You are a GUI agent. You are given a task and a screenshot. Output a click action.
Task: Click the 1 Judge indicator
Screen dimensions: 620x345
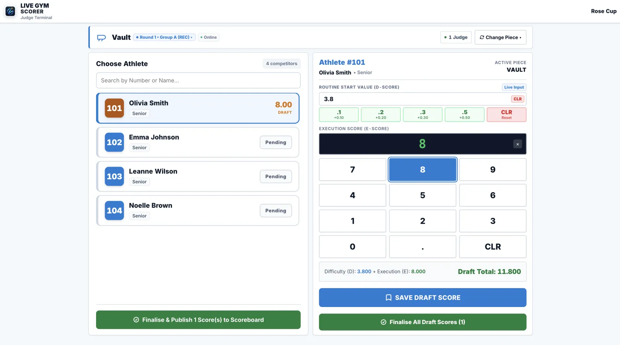click(456, 37)
